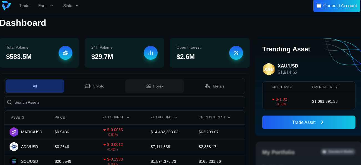Click SOL price $20.8549
The width and height of the screenshot is (361, 165).
(63, 161)
